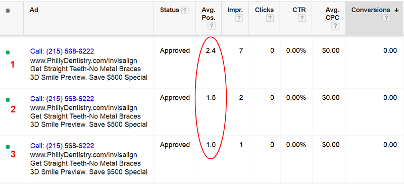Click the third ad's Call: (215) 568-6222 link
The width and height of the screenshot is (404, 184).
pyautogui.click(x=62, y=146)
